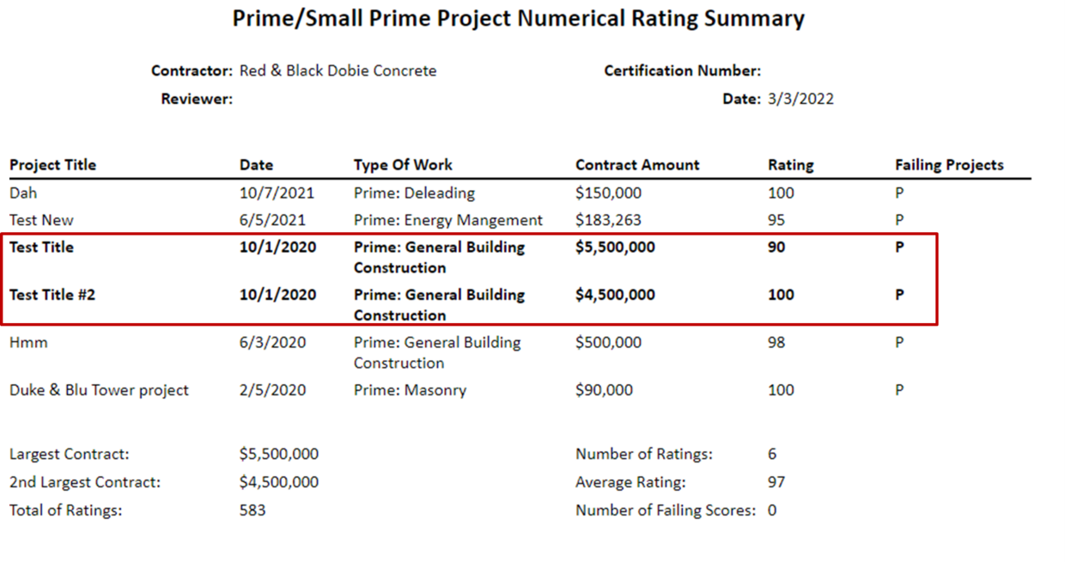1065x562 pixels.
Task: Click the Prime: Masonry work type
Action: 410,390
